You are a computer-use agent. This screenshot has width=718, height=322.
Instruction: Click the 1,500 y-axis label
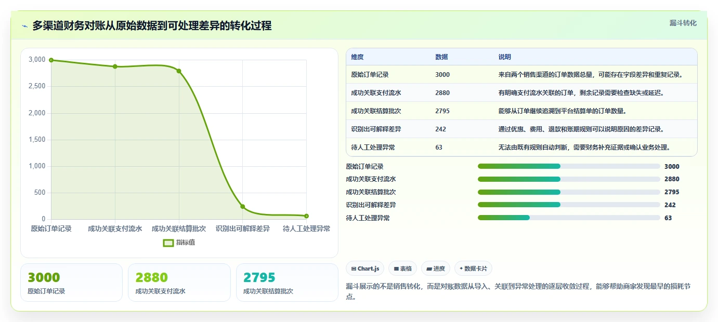37,140
